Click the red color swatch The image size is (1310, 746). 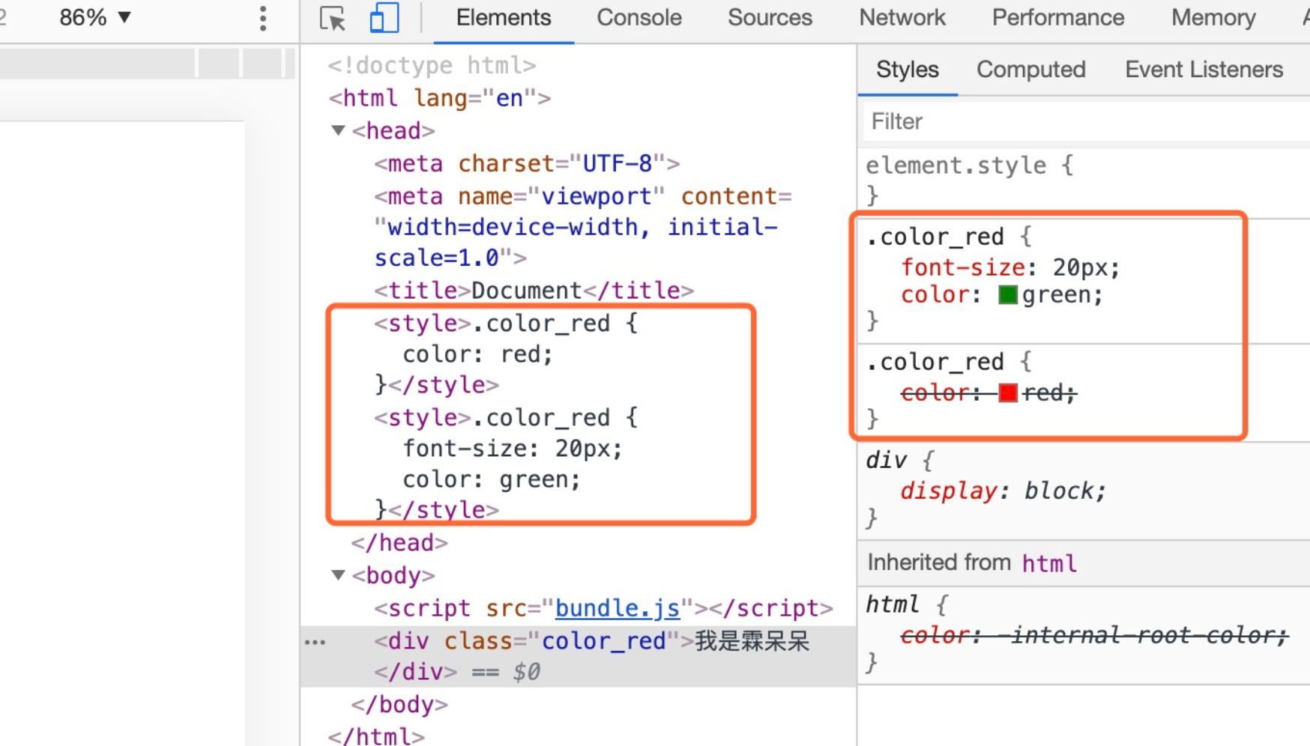tap(1008, 392)
